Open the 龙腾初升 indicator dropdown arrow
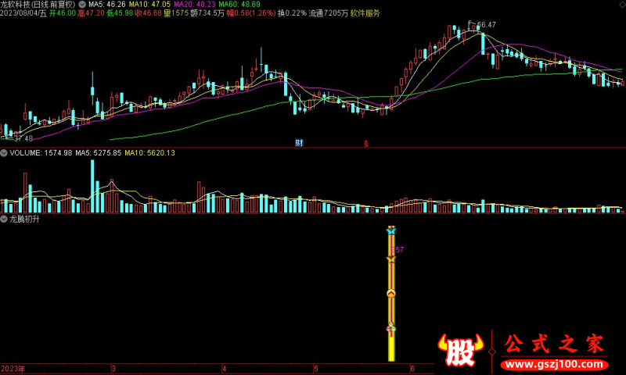 tap(4, 220)
